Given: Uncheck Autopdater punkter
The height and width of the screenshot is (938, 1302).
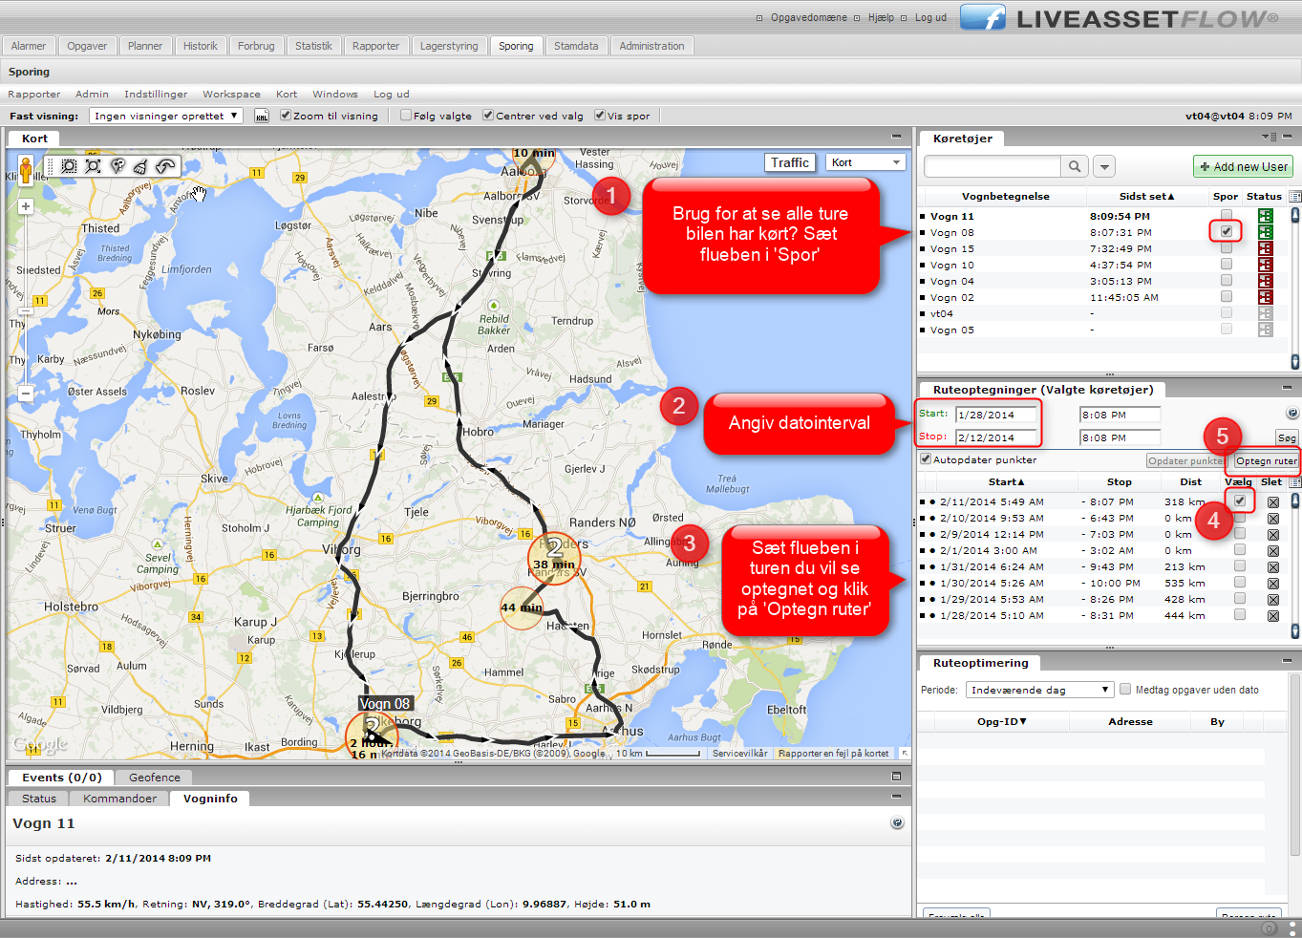Looking at the screenshot, I should tap(925, 459).
